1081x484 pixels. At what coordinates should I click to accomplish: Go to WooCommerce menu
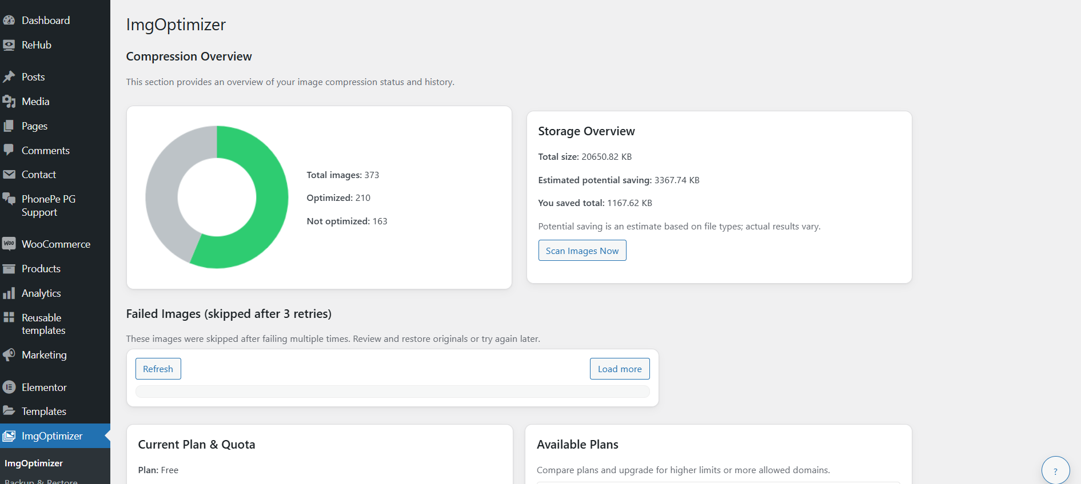click(x=55, y=244)
